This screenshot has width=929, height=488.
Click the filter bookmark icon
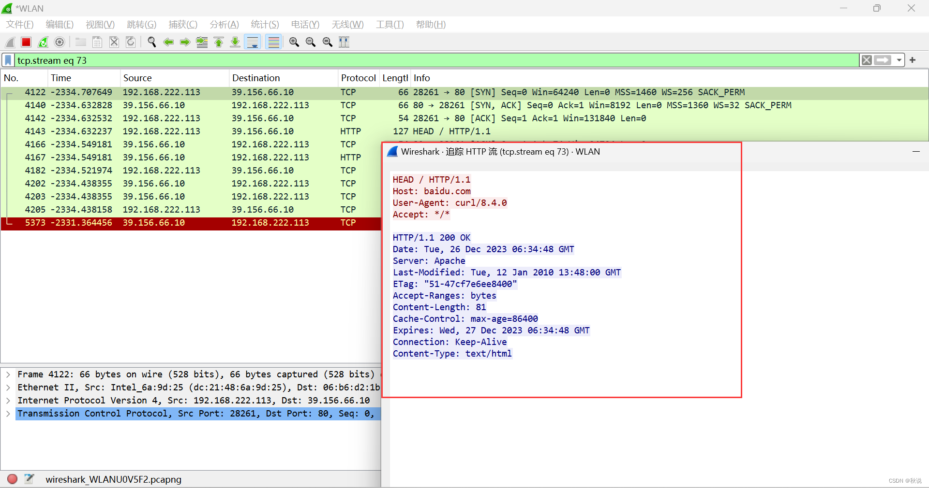(x=8, y=60)
